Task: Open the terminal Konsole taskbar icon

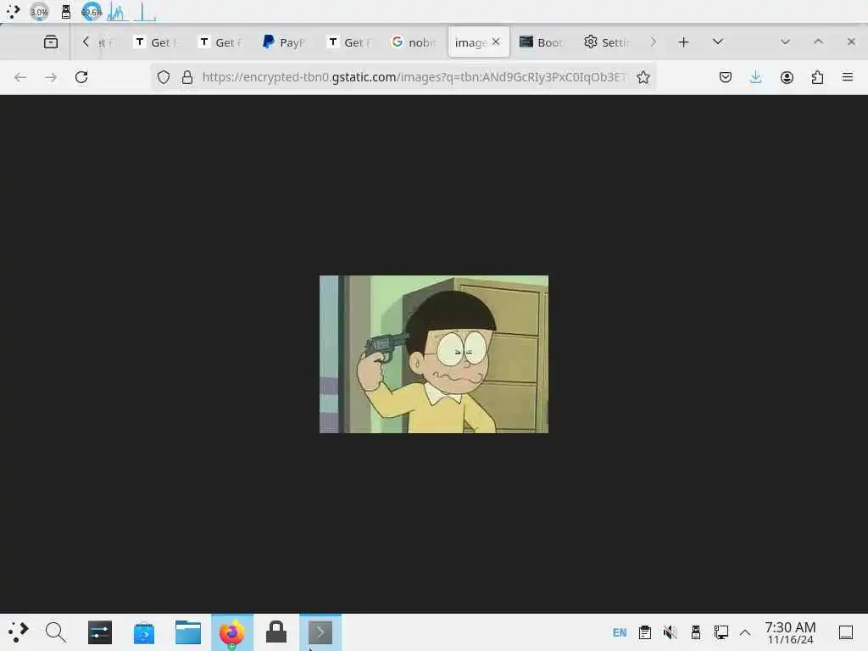Action: (320, 632)
